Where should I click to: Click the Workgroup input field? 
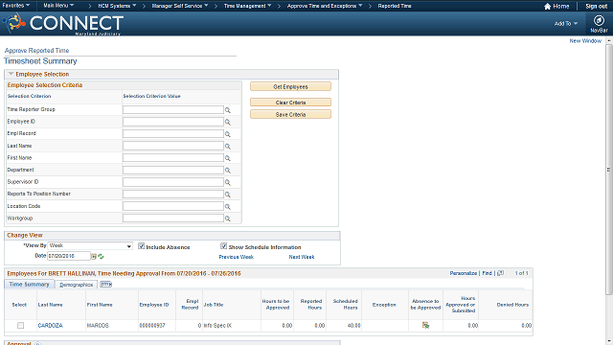click(x=173, y=218)
